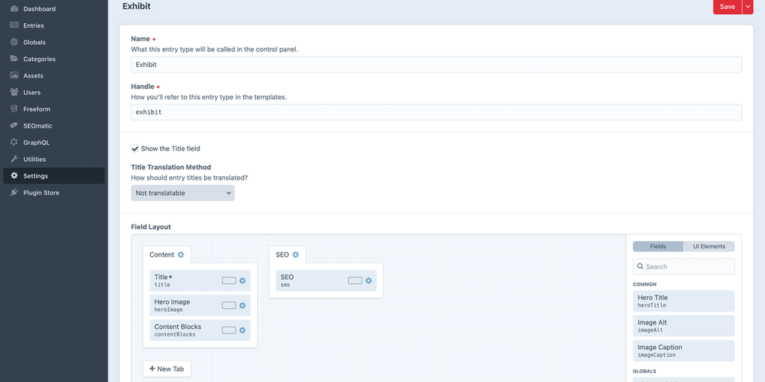Open settings gear for SEO field
The image size is (765, 382).
point(369,281)
